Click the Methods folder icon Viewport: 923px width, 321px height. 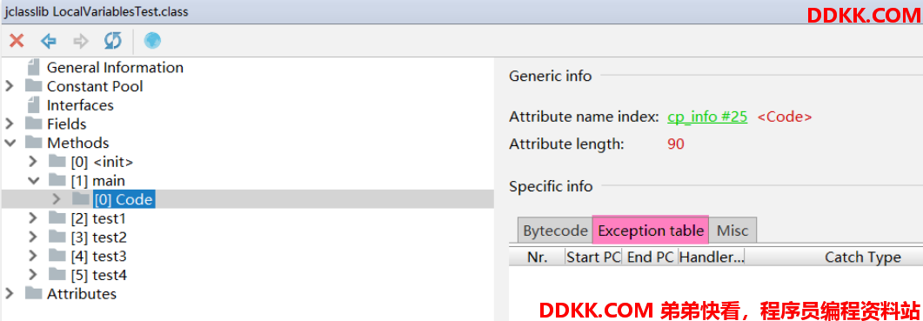click(x=33, y=143)
